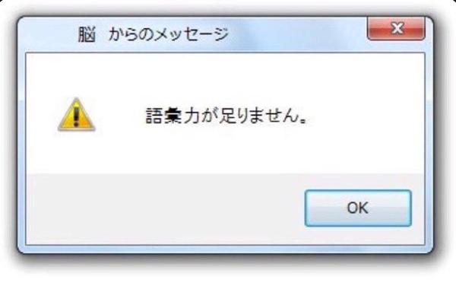Click the message 語彙力が足りません。
The height and width of the screenshot is (286, 456).
click(226, 116)
